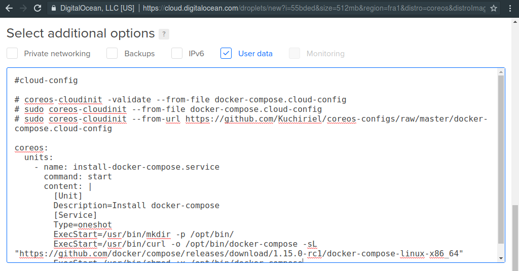Click the Private networking label
519x271 pixels.
point(57,54)
